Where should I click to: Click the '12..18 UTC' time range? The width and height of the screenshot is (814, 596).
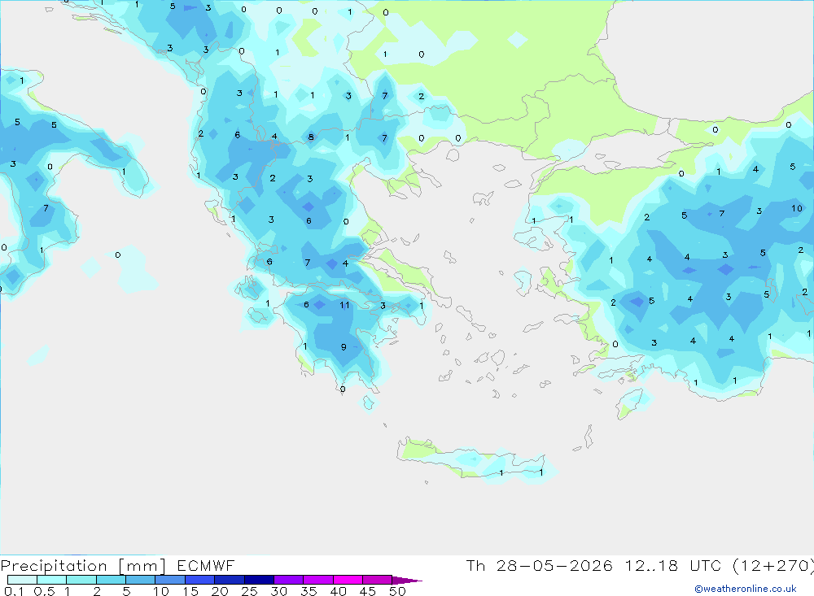coord(672,565)
